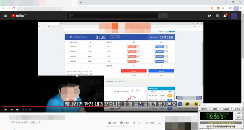Open the YouTube apps grid
244x130 pixels.
tap(217, 16)
